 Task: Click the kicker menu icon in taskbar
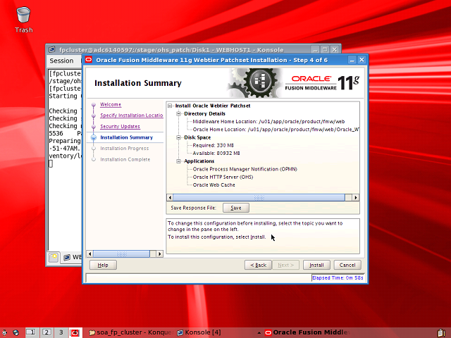pos(4,332)
